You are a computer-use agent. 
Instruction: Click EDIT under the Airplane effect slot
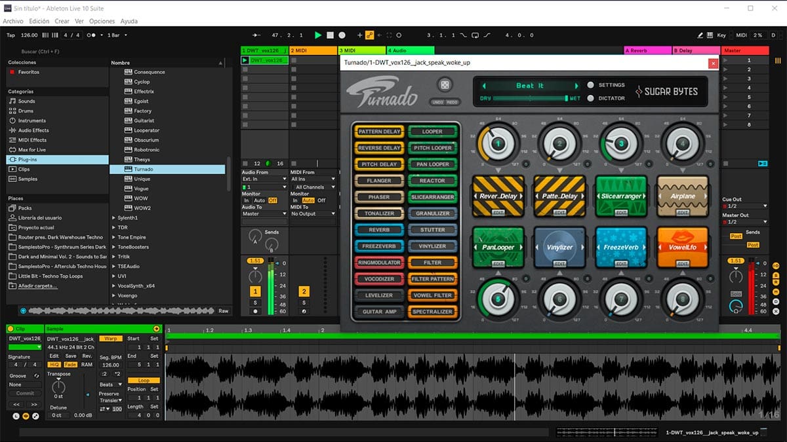pos(683,213)
